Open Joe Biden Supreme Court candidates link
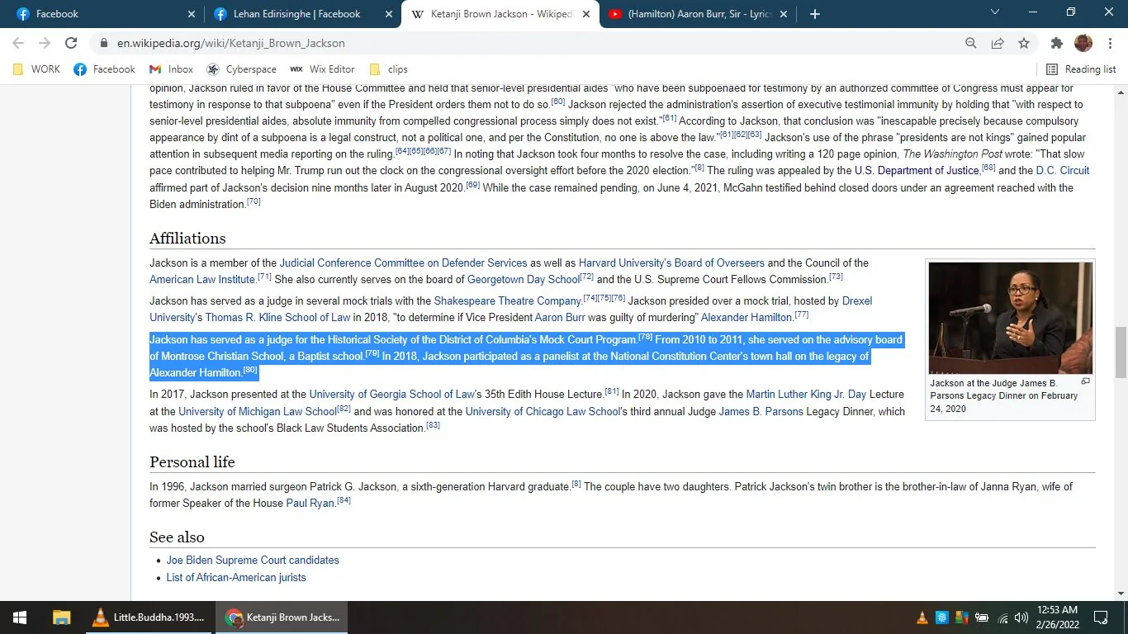The image size is (1128, 634). click(x=253, y=561)
